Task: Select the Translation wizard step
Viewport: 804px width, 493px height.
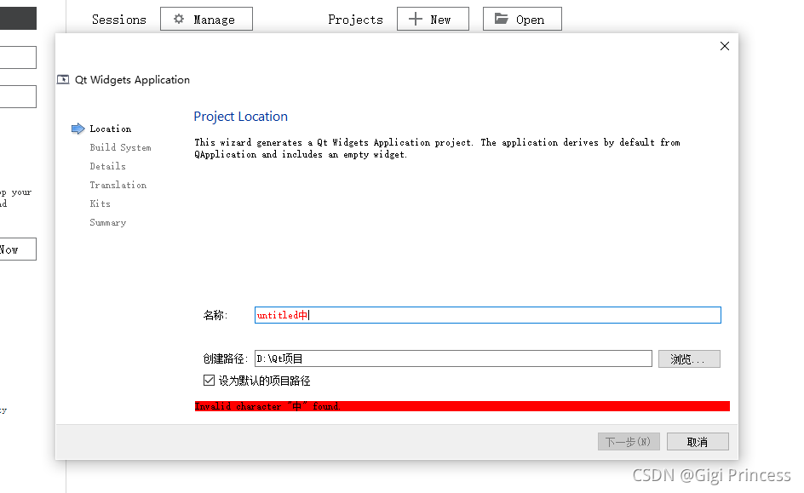Action: pyautogui.click(x=118, y=185)
